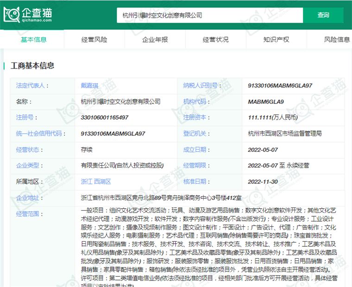Open the 经营状况 tab
Viewport: 352px width, 287px height.
tap(215, 39)
